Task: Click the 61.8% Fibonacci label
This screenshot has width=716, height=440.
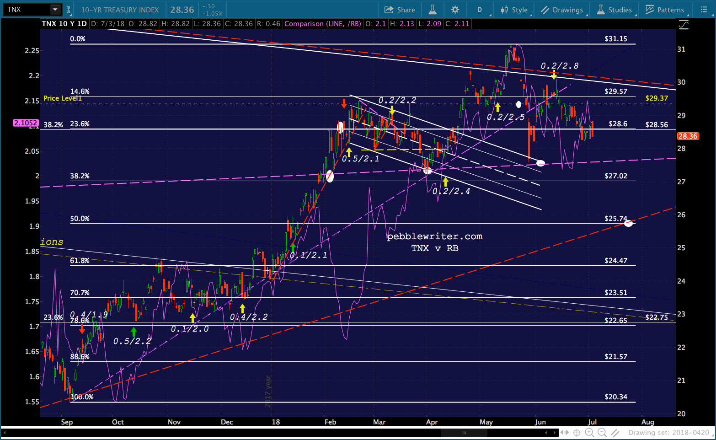Action: pos(80,261)
